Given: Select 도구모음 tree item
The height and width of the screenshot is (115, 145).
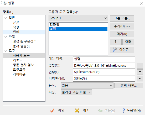Looking at the screenshot, I should click(19, 70).
